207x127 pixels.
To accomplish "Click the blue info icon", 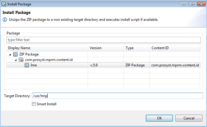I will pos(5,20).
